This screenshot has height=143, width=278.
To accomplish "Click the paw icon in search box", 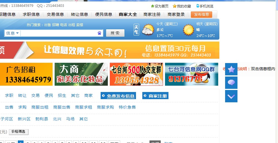I will tap(99, 33).
